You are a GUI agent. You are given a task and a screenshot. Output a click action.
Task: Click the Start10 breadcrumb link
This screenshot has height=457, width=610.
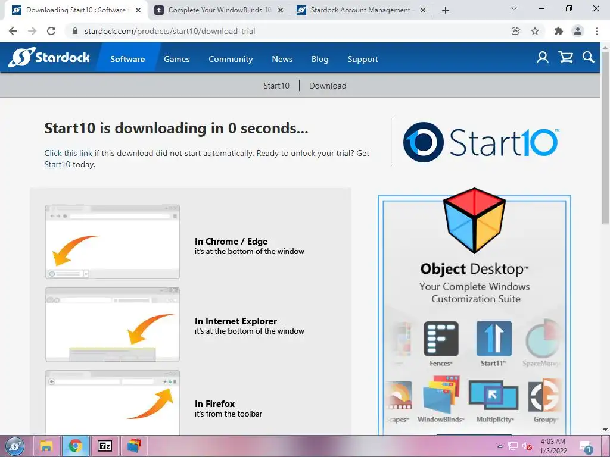(x=276, y=86)
